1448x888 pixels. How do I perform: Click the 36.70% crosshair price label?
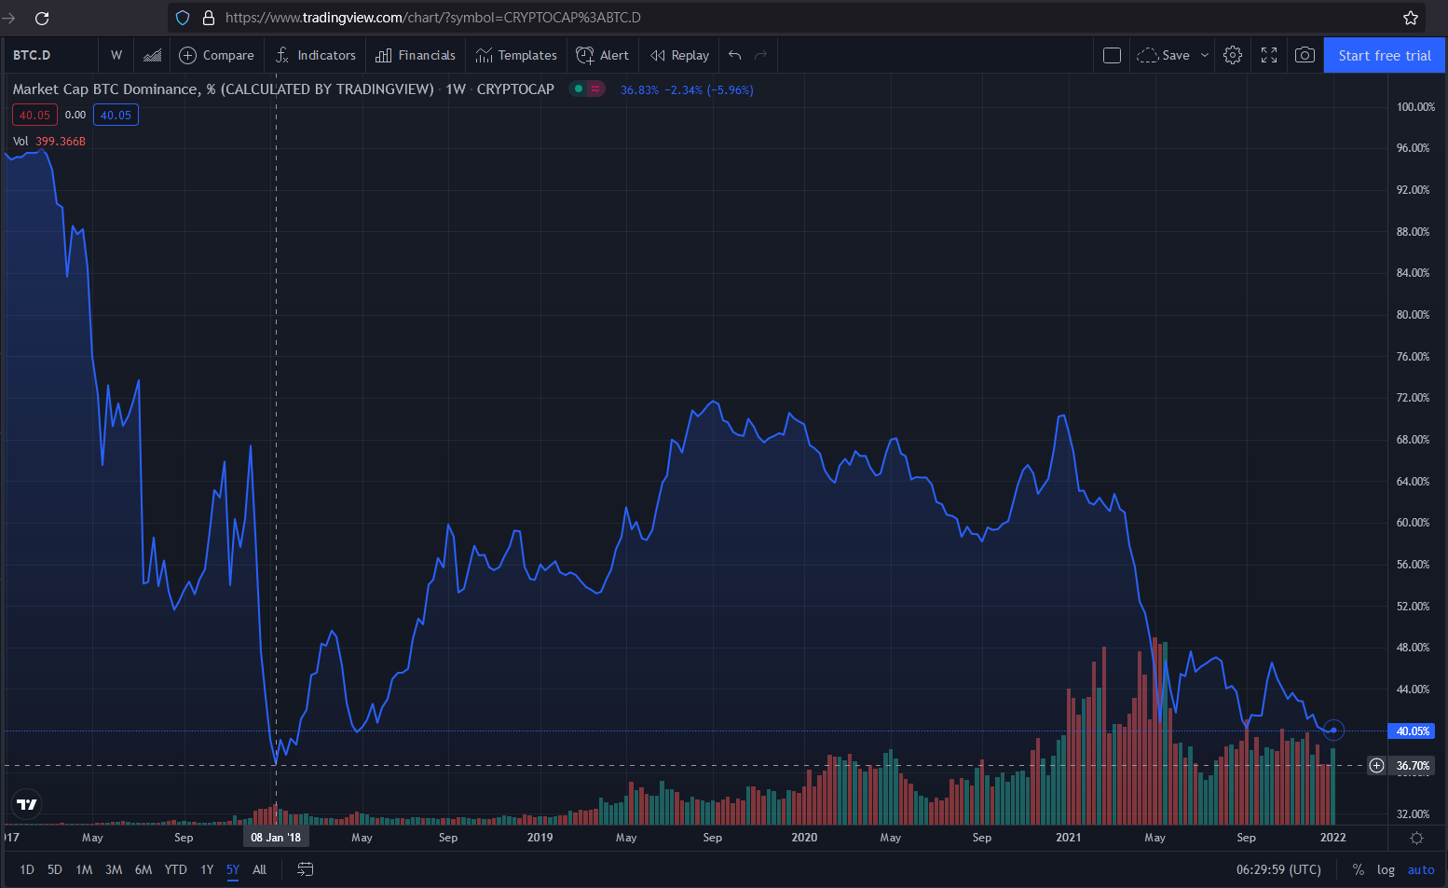1413,766
